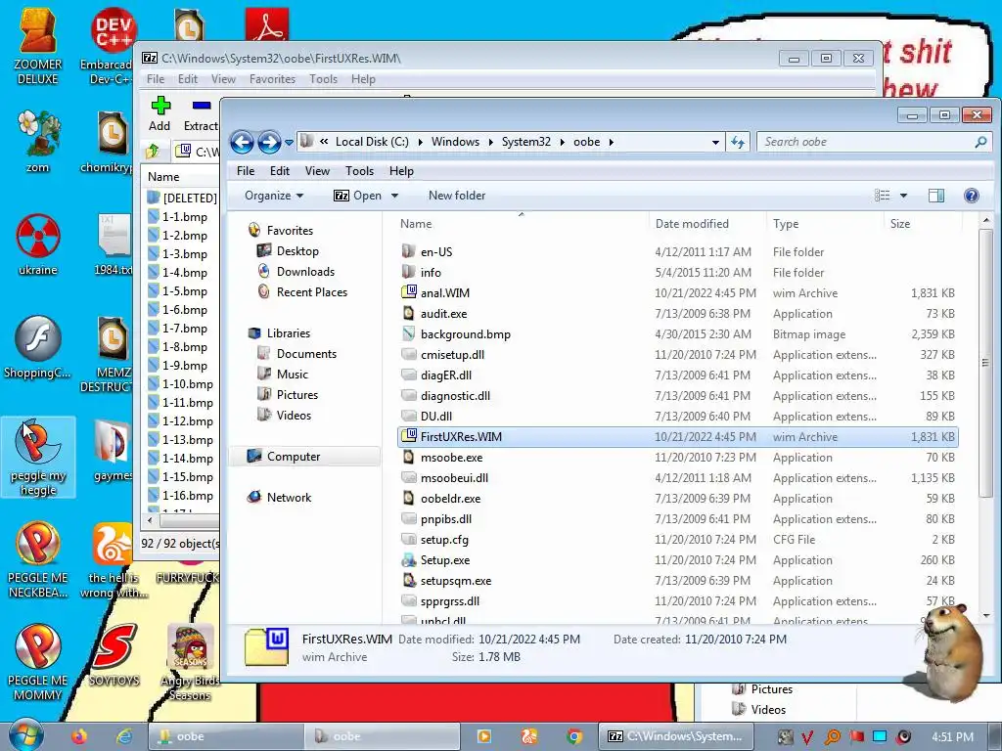Select the background.bmp file
The width and height of the screenshot is (1002, 751).
tap(677, 334)
